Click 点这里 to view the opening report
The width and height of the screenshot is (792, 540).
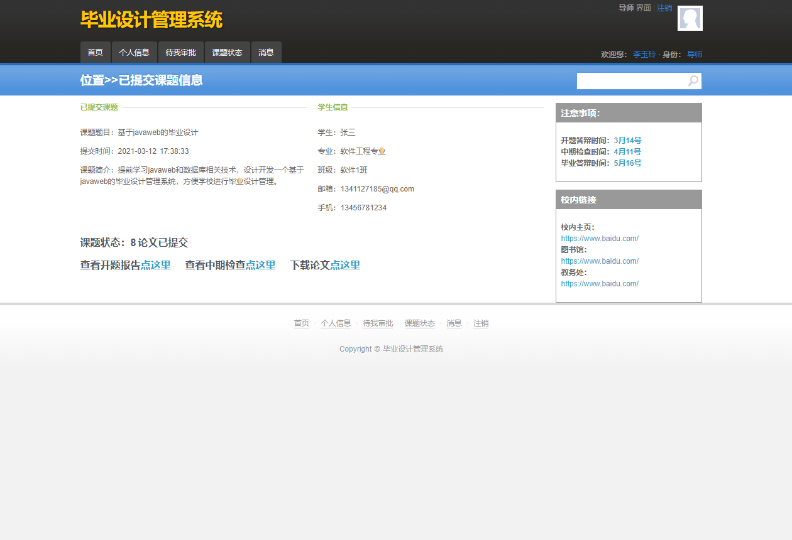(155, 264)
